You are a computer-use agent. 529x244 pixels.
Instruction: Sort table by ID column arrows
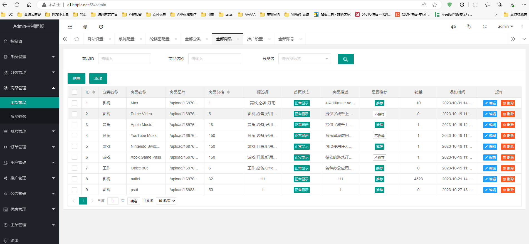pos(94,92)
